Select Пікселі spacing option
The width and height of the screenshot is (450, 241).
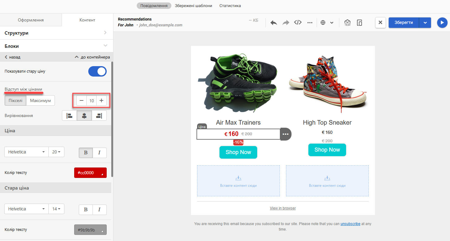(15, 100)
